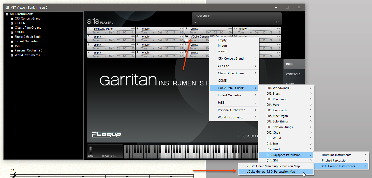Click the Plogue logo

[x=106, y=134]
